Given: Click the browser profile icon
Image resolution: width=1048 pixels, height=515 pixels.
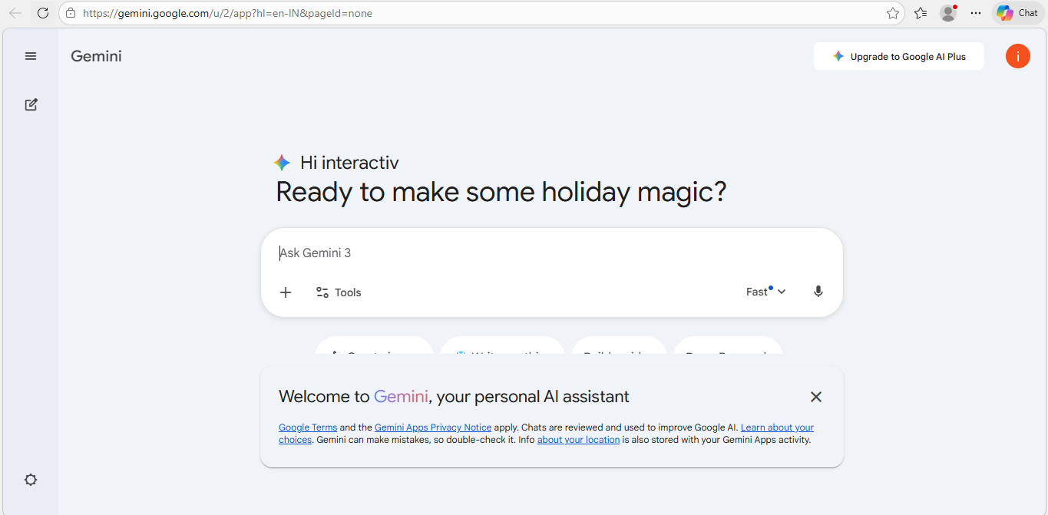Looking at the screenshot, I should point(948,13).
